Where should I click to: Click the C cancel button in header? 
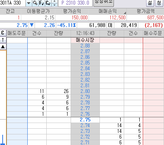(x=3, y=33)
